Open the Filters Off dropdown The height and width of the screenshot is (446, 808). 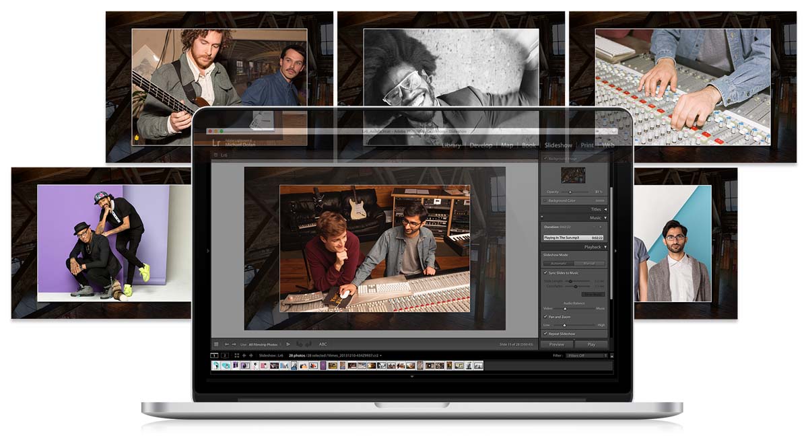pos(586,355)
